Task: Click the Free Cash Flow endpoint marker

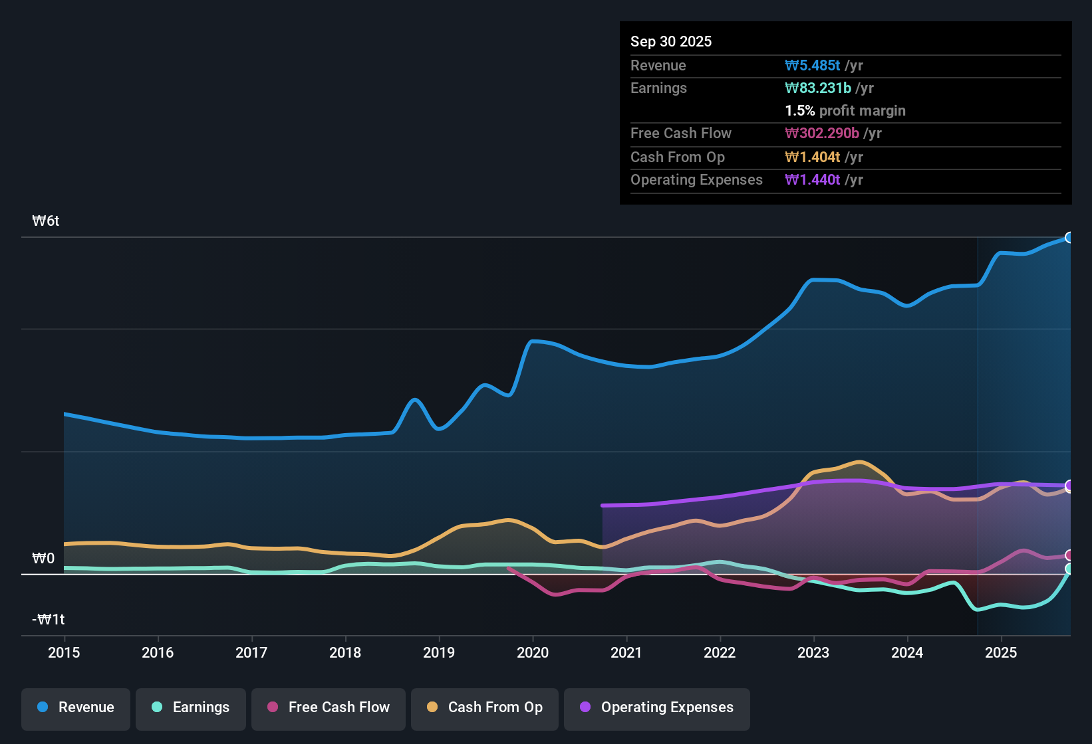Action: [x=1070, y=555]
